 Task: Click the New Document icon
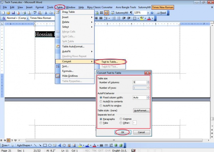pyautogui.click(x=4, y=12)
